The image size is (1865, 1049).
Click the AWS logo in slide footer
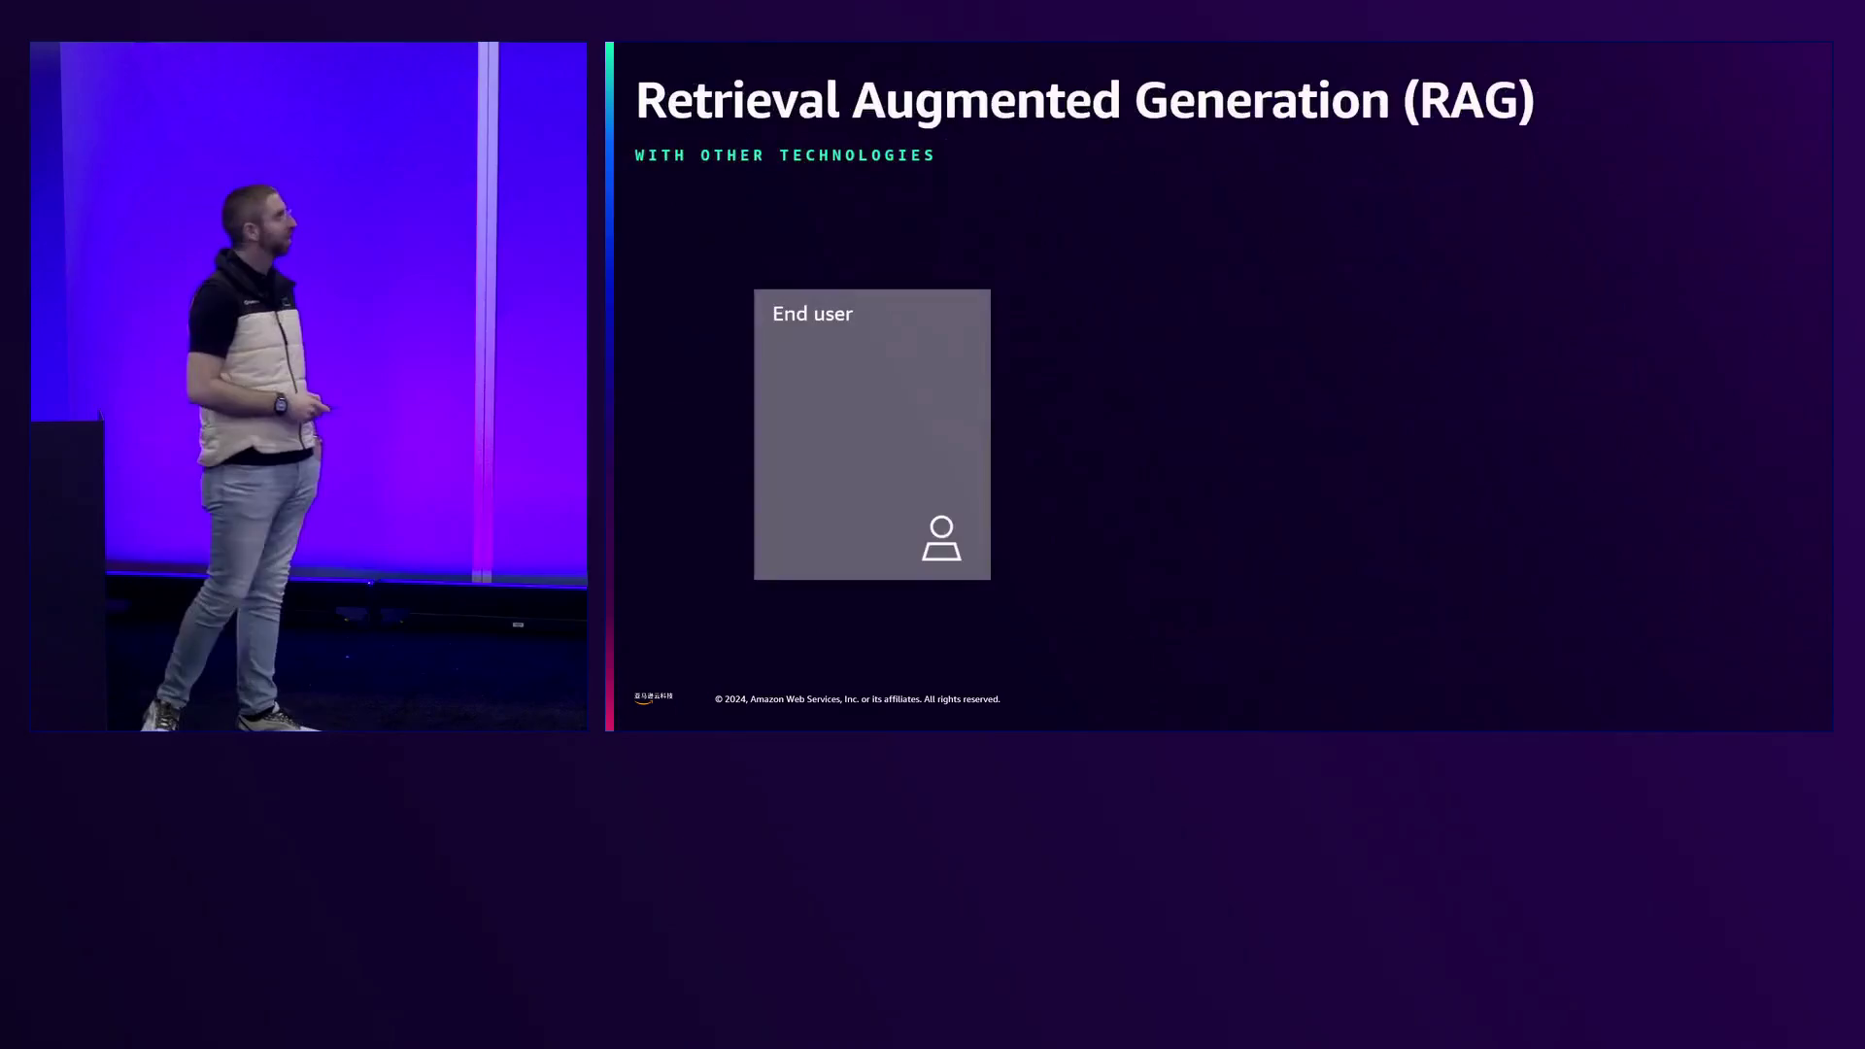click(653, 697)
